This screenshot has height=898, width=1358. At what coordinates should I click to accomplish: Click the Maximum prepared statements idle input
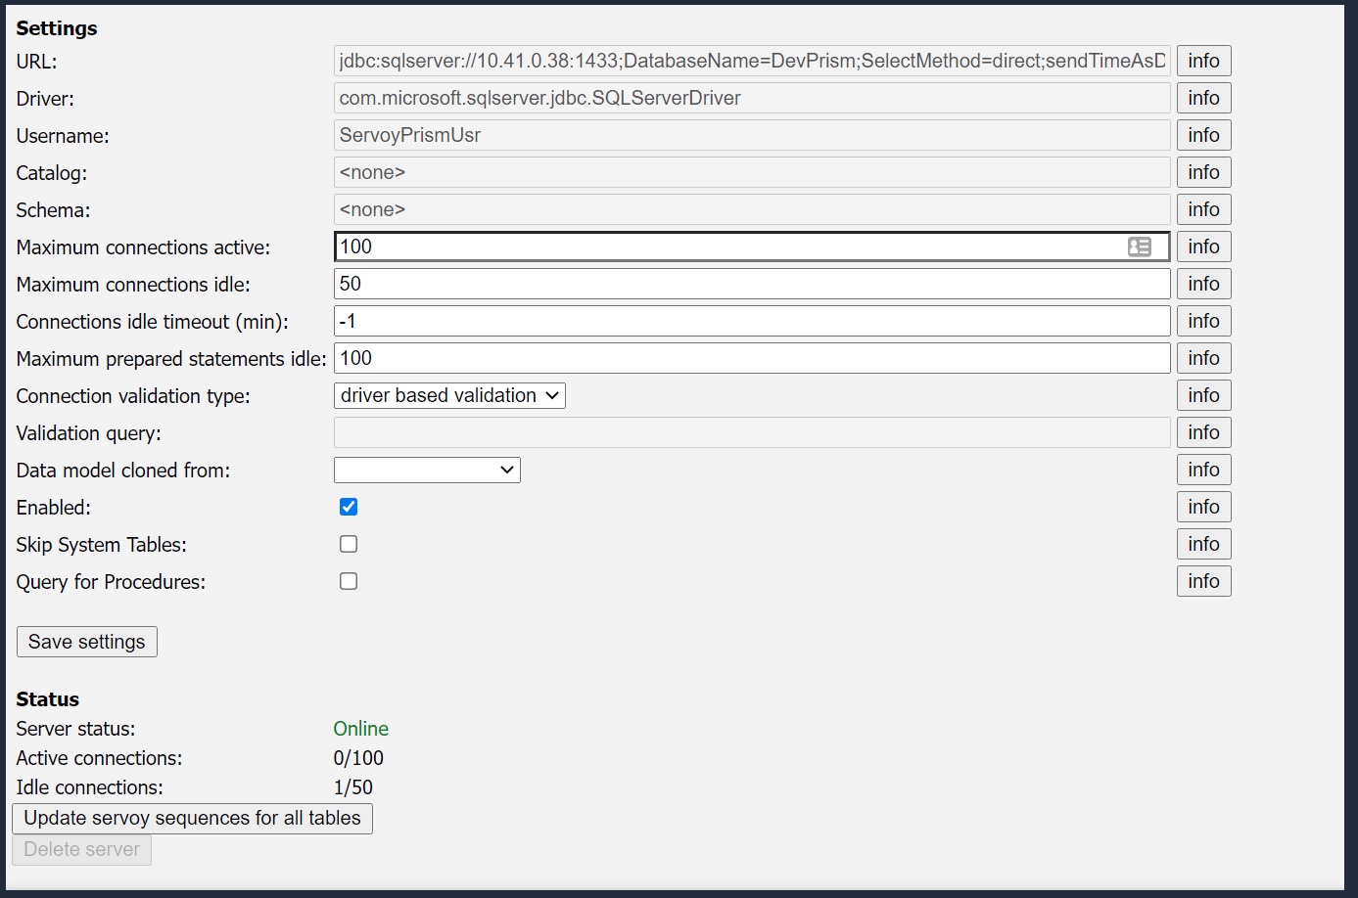[x=752, y=358]
